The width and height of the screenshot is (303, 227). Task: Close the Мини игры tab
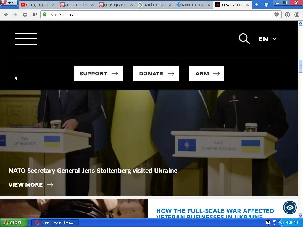[131, 5]
